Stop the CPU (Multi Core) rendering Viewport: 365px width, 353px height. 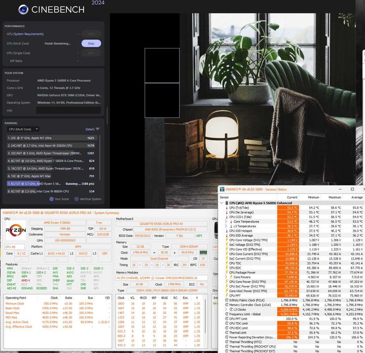pyautogui.click(x=91, y=43)
